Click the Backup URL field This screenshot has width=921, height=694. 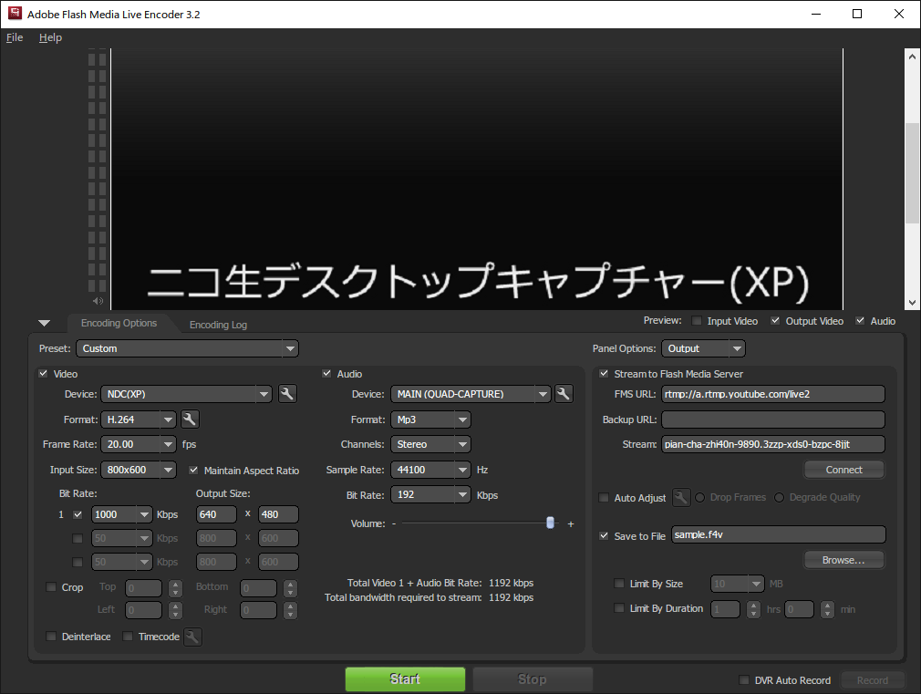pos(773,419)
